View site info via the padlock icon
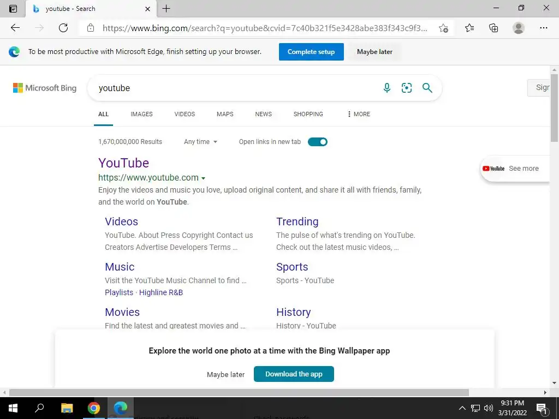 point(91,28)
